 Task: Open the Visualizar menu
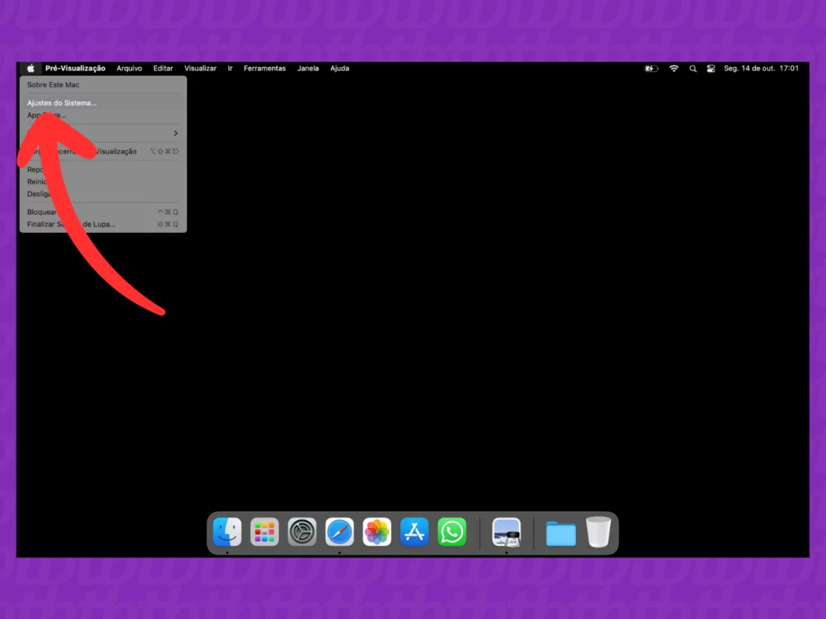click(x=200, y=69)
